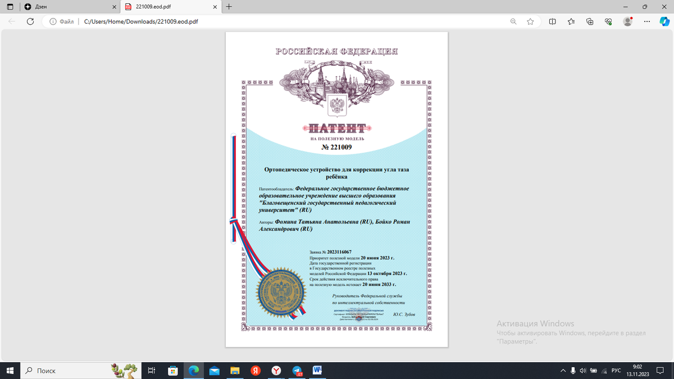The height and width of the screenshot is (379, 674).
Task: Open Windows Start menu
Action: click(x=10, y=371)
